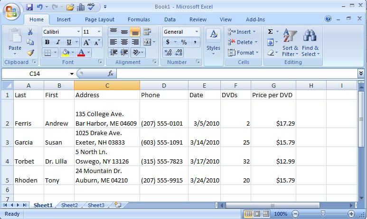Viewport: 367px width, 219px height.
Task: Click the AutoSum sigma icon
Action: tap(270, 32)
